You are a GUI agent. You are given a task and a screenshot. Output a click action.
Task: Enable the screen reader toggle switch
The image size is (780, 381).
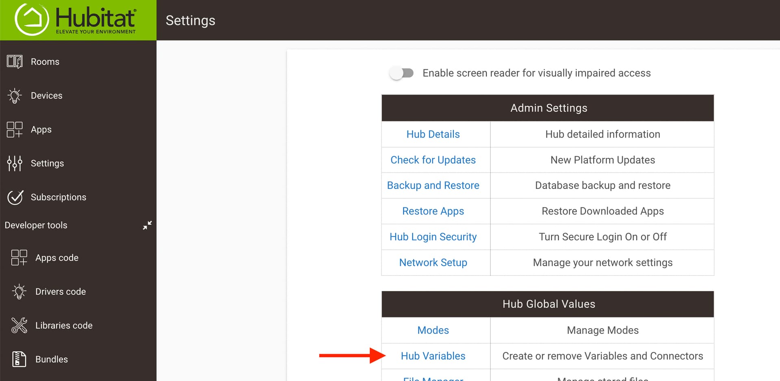click(401, 73)
